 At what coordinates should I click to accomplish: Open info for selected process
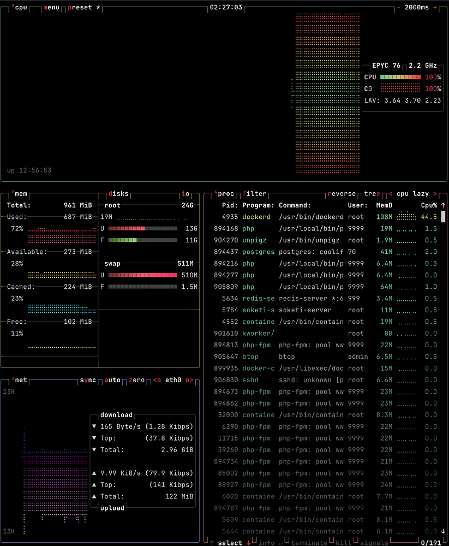click(267, 543)
